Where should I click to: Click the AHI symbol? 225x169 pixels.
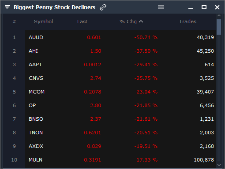[33, 51]
